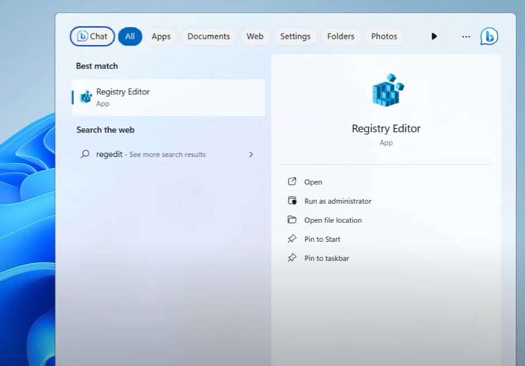Screen dimensions: 525x366
Task: Switch to the Apps filter
Action: click(161, 36)
